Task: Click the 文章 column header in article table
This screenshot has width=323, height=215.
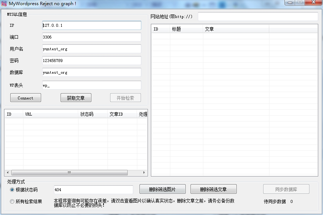Action: pyautogui.click(x=236, y=29)
